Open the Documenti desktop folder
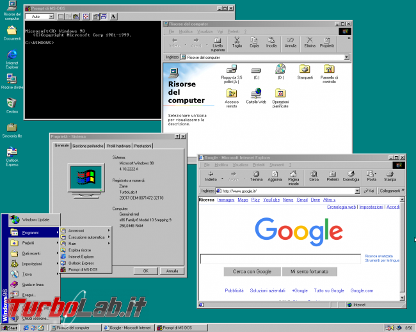Image resolution: width=416 pixels, height=332 pixels. (x=12, y=33)
